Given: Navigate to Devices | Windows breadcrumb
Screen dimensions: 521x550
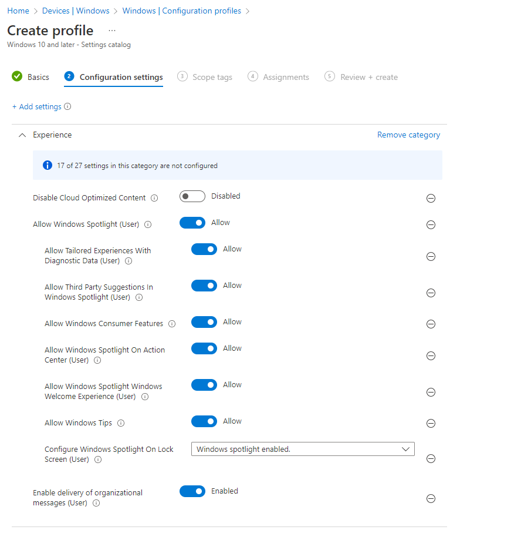Looking at the screenshot, I should point(76,11).
